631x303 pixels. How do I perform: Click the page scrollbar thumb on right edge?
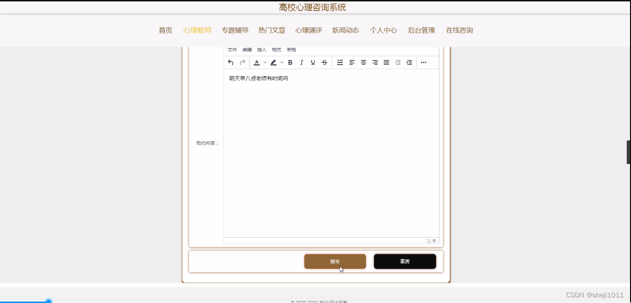[x=629, y=152]
